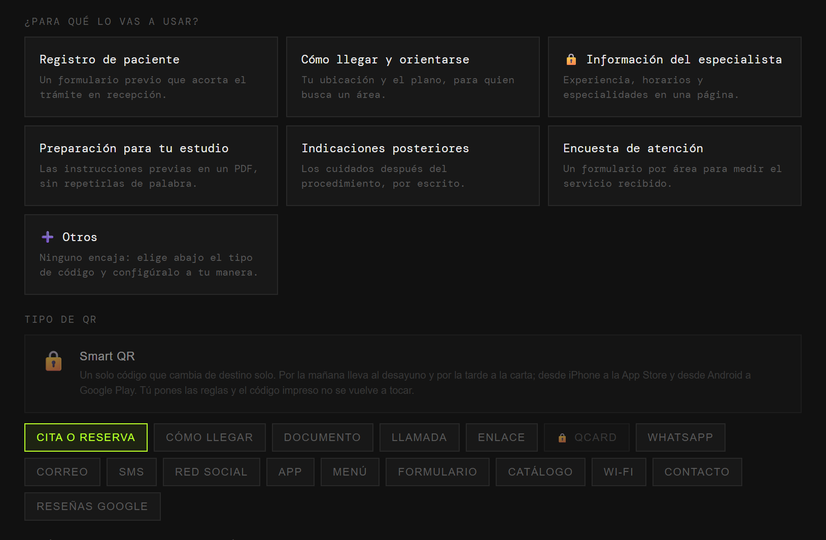
Task: Click the "TIPO DE QR" section heading
Action: point(60,320)
